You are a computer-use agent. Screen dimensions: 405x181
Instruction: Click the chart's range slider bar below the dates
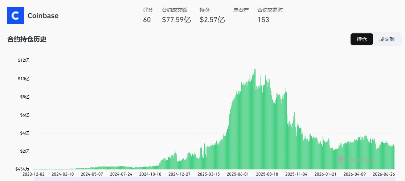click(x=214, y=179)
